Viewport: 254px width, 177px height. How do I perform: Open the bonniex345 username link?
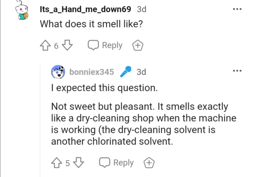[x=92, y=72]
